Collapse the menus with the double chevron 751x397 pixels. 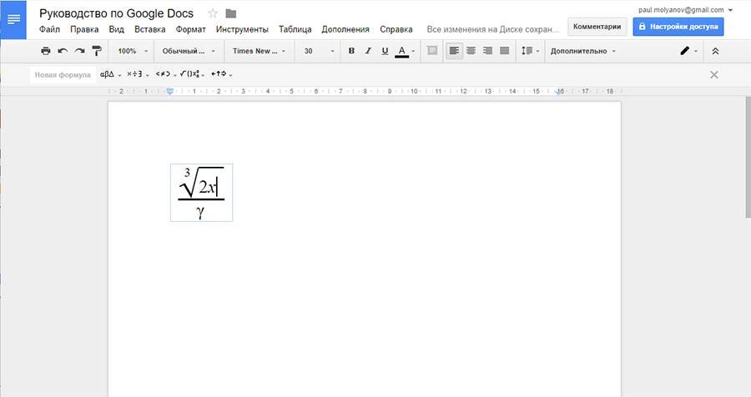click(x=715, y=51)
